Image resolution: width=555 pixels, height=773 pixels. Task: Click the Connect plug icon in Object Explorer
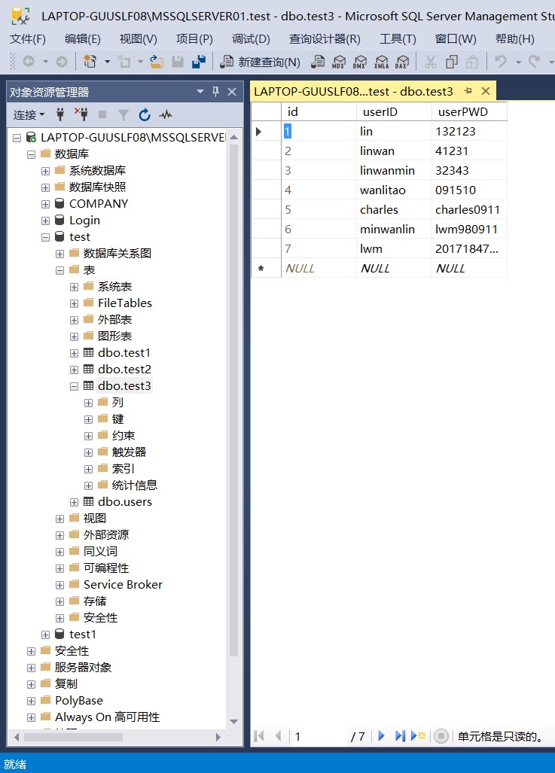[x=60, y=115]
